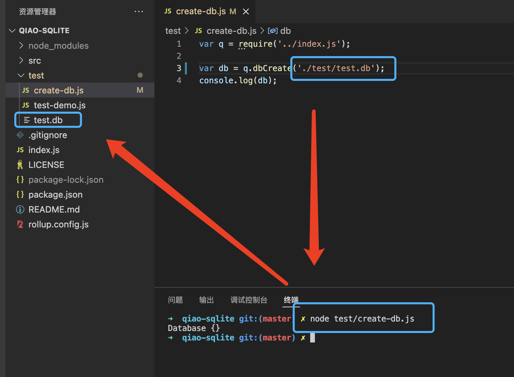Switch to the 问题 panel tab
The image size is (514, 377).
pos(175,300)
